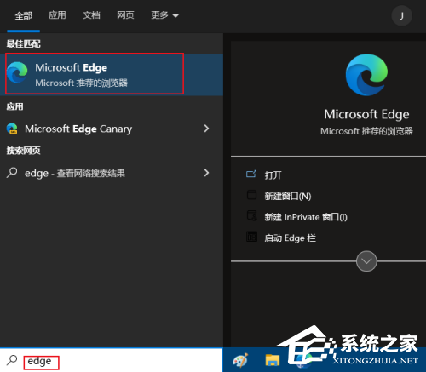Expand Microsoft Edge Canary options arrow

click(x=206, y=129)
